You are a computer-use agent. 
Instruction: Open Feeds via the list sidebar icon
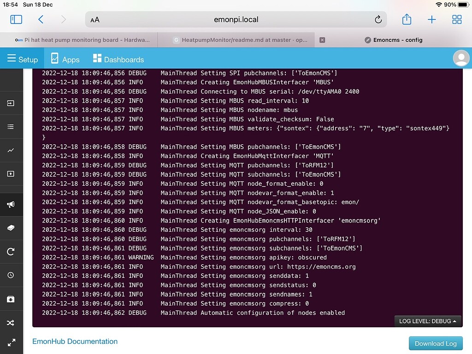[x=11, y=127]
